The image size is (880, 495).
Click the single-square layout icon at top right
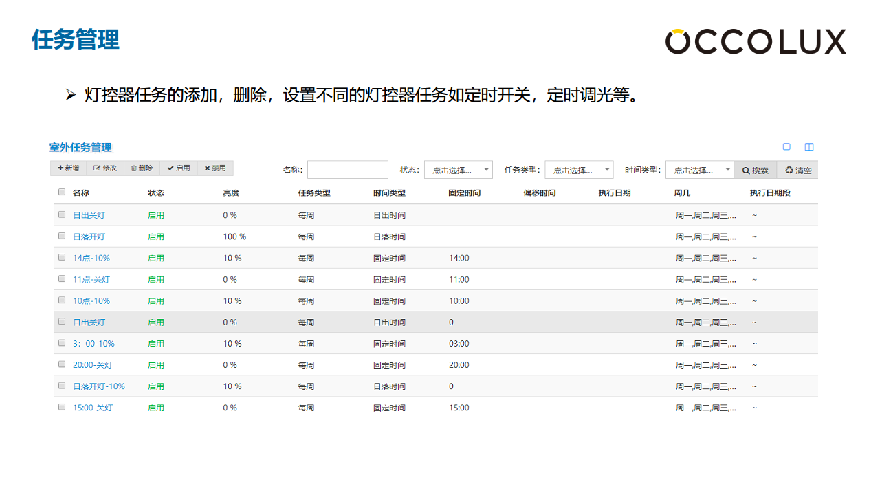tap(786, 146)
